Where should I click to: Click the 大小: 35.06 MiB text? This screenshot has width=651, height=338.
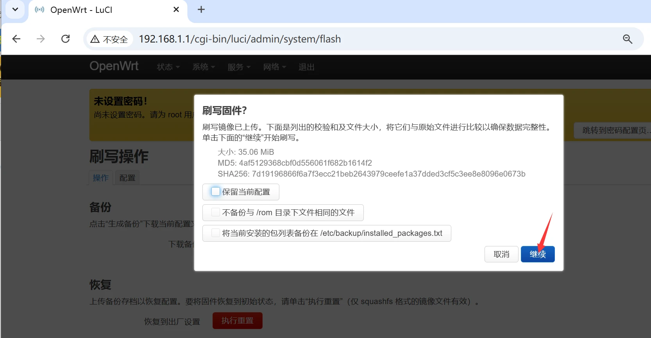(x=246, y=152)
